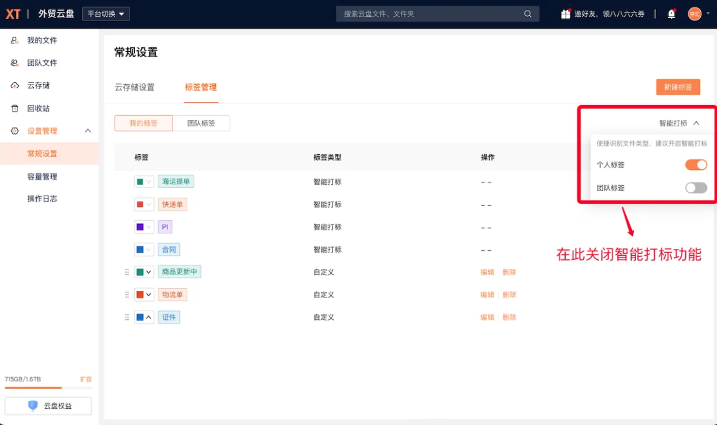Collapse the 设置管理 sidebar section
This screenshot has width=717, height=425.
[88, 131]
